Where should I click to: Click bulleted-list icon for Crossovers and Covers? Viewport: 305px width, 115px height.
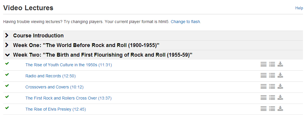tap(272, 86)
